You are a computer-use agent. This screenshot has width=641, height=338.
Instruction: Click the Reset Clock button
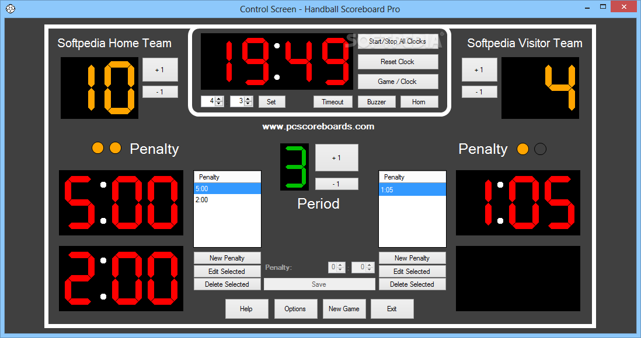point(398,62)
